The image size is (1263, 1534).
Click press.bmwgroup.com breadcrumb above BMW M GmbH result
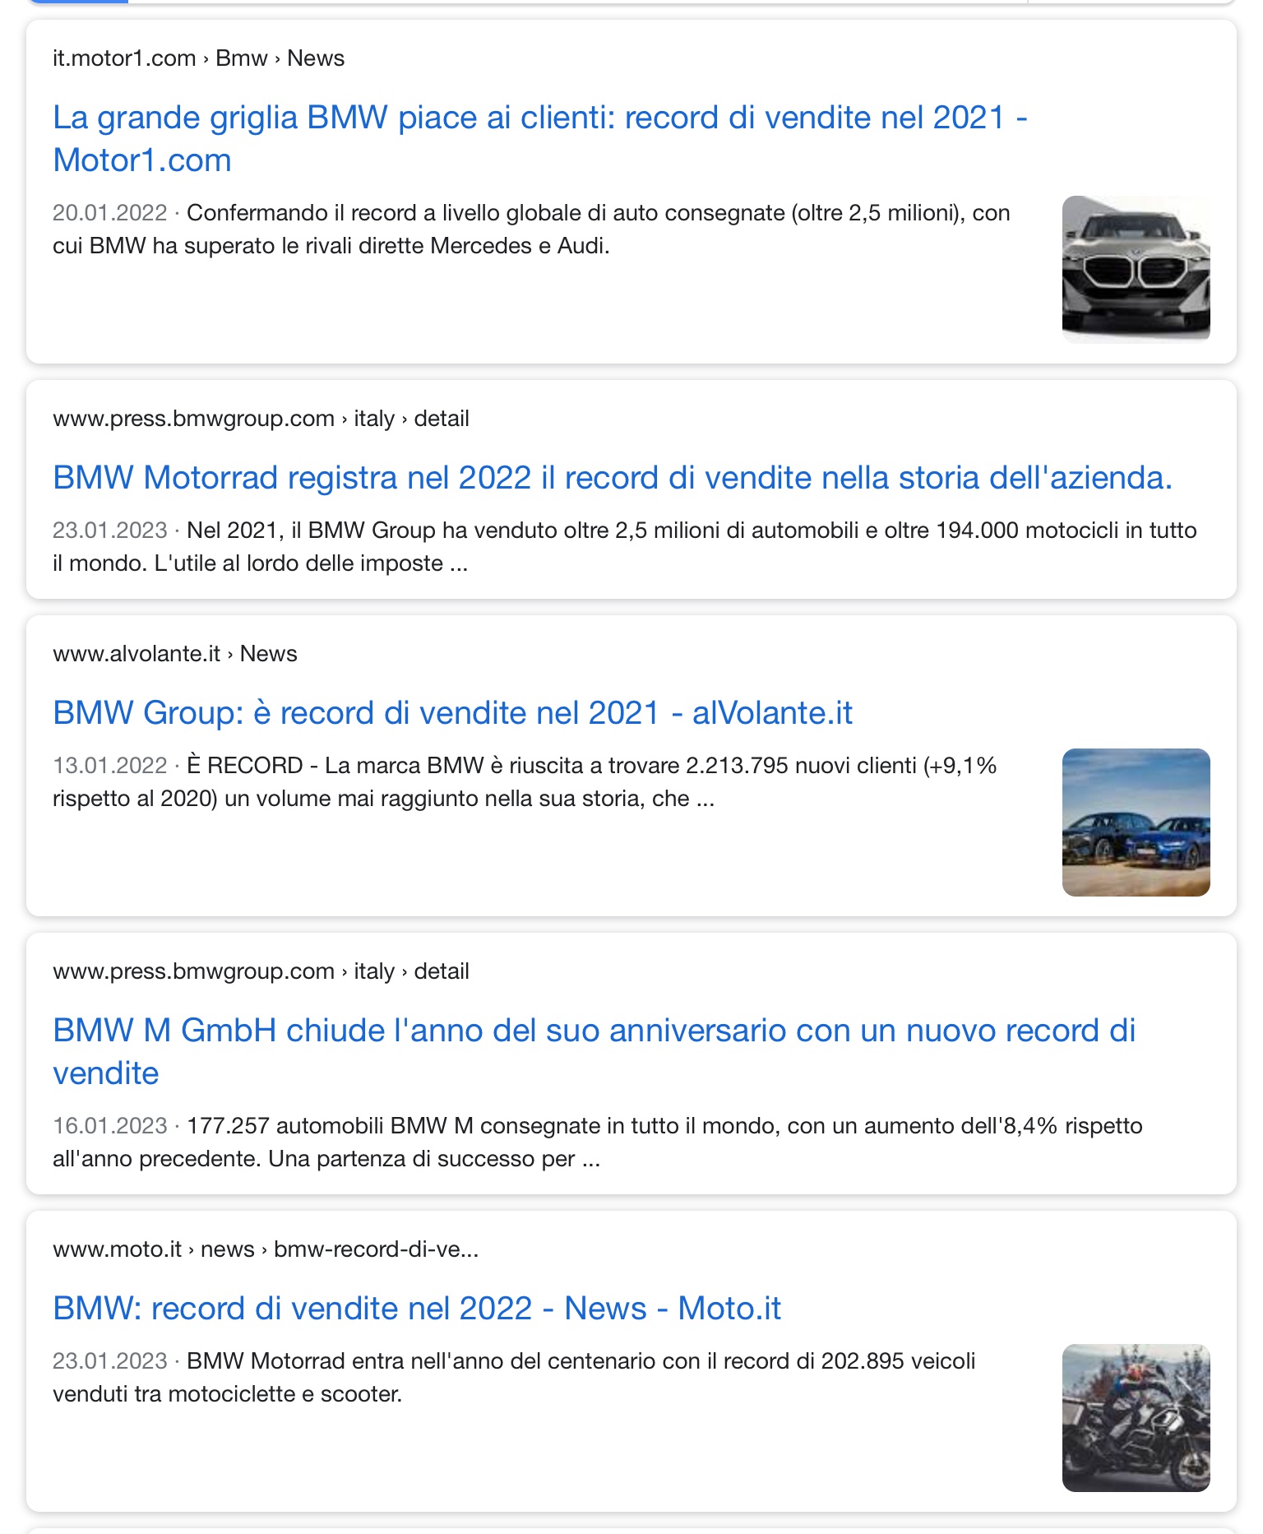coord(261,971)
